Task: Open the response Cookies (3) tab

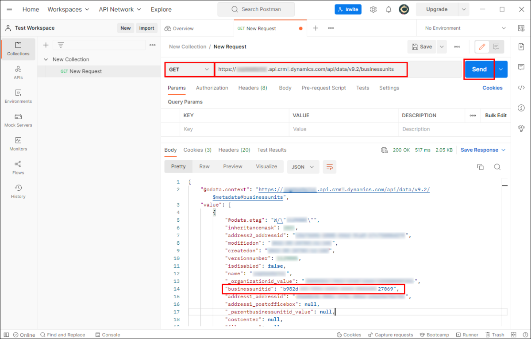Action: (x=197, y=150)
